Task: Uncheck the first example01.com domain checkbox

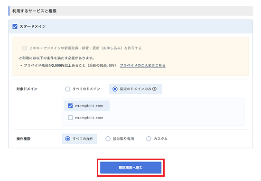Action: pyautogui.click(x=70, y=106)
